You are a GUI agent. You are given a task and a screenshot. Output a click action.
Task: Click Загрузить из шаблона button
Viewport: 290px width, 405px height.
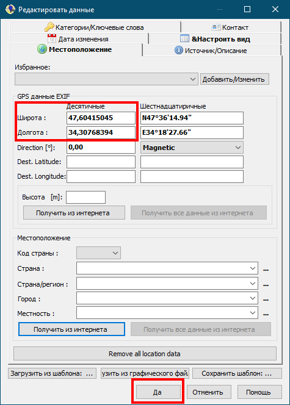53,373
